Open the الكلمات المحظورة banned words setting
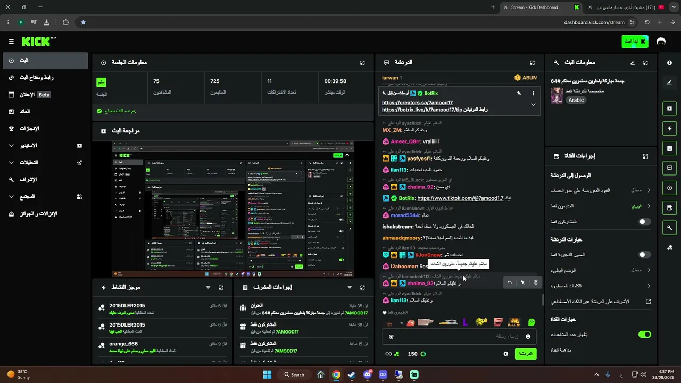The image size is (681, 383). click(601, 286)
